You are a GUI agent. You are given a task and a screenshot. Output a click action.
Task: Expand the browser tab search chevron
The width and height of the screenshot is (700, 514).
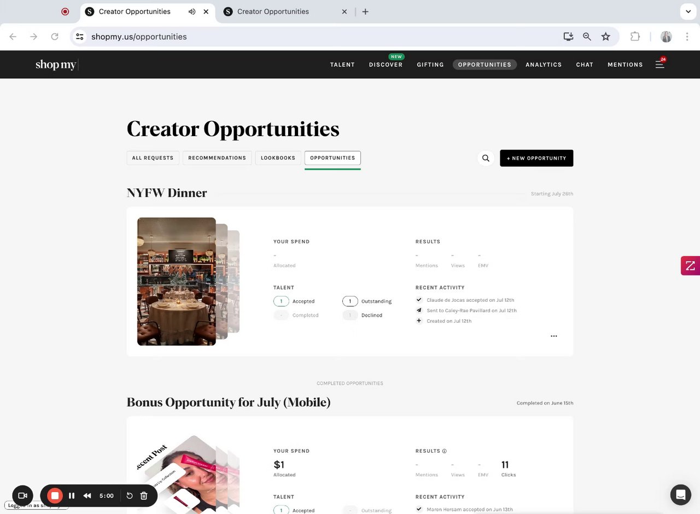coord(687,11)
